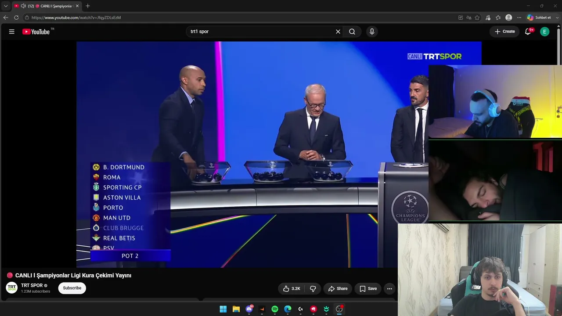This screenshot has height=316, width=562.
Task: Go back with the browser back arrow
Action: click(x=6, y=18)
